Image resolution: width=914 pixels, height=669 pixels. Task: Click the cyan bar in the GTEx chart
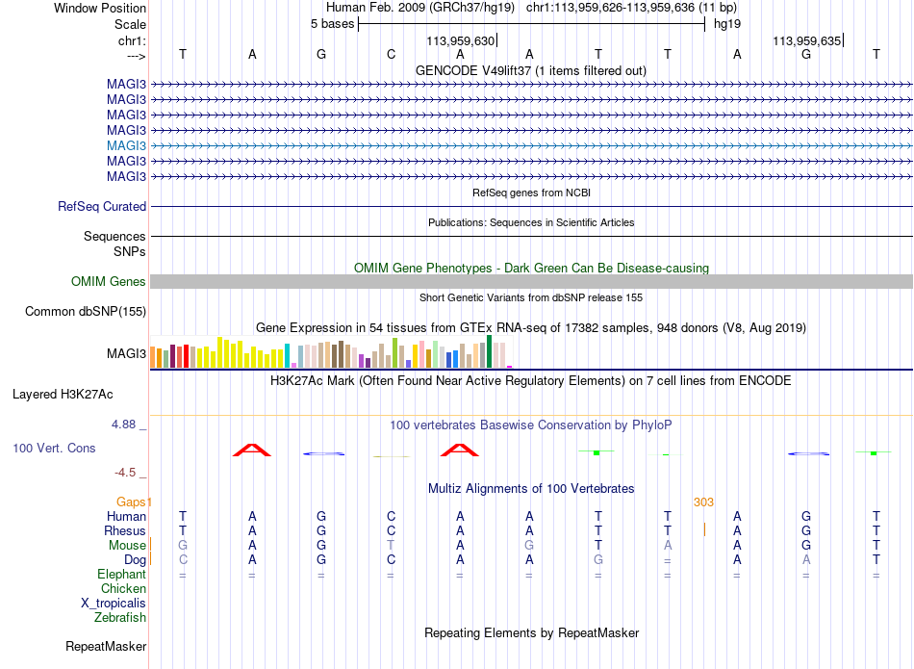(287, 356)
